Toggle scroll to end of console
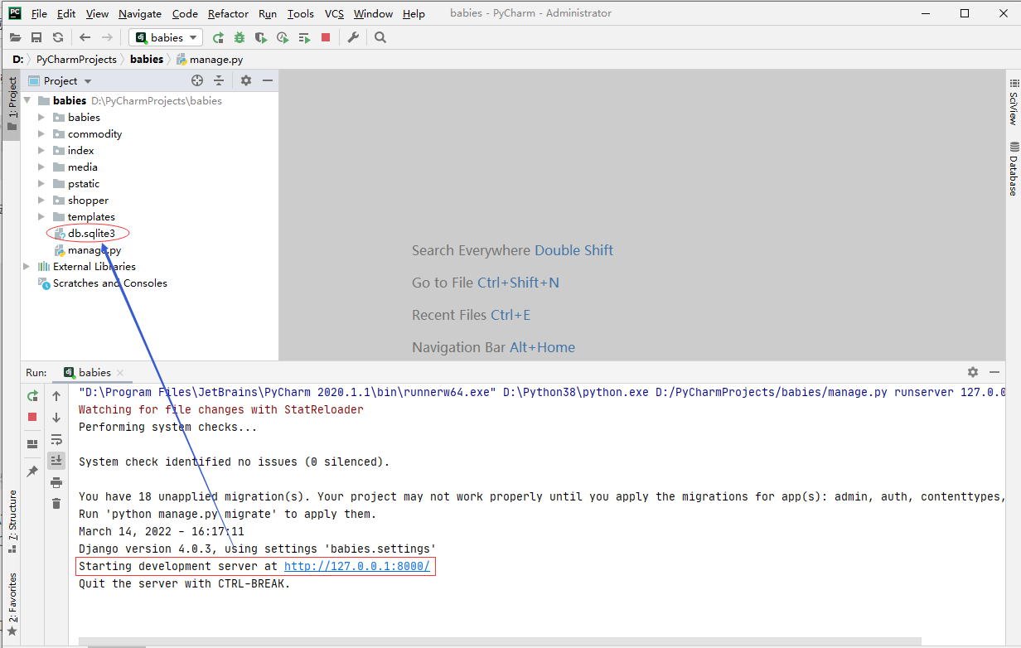Image resolution: width=1021 pixels, height=648 pixels. [x=56, y=460]
